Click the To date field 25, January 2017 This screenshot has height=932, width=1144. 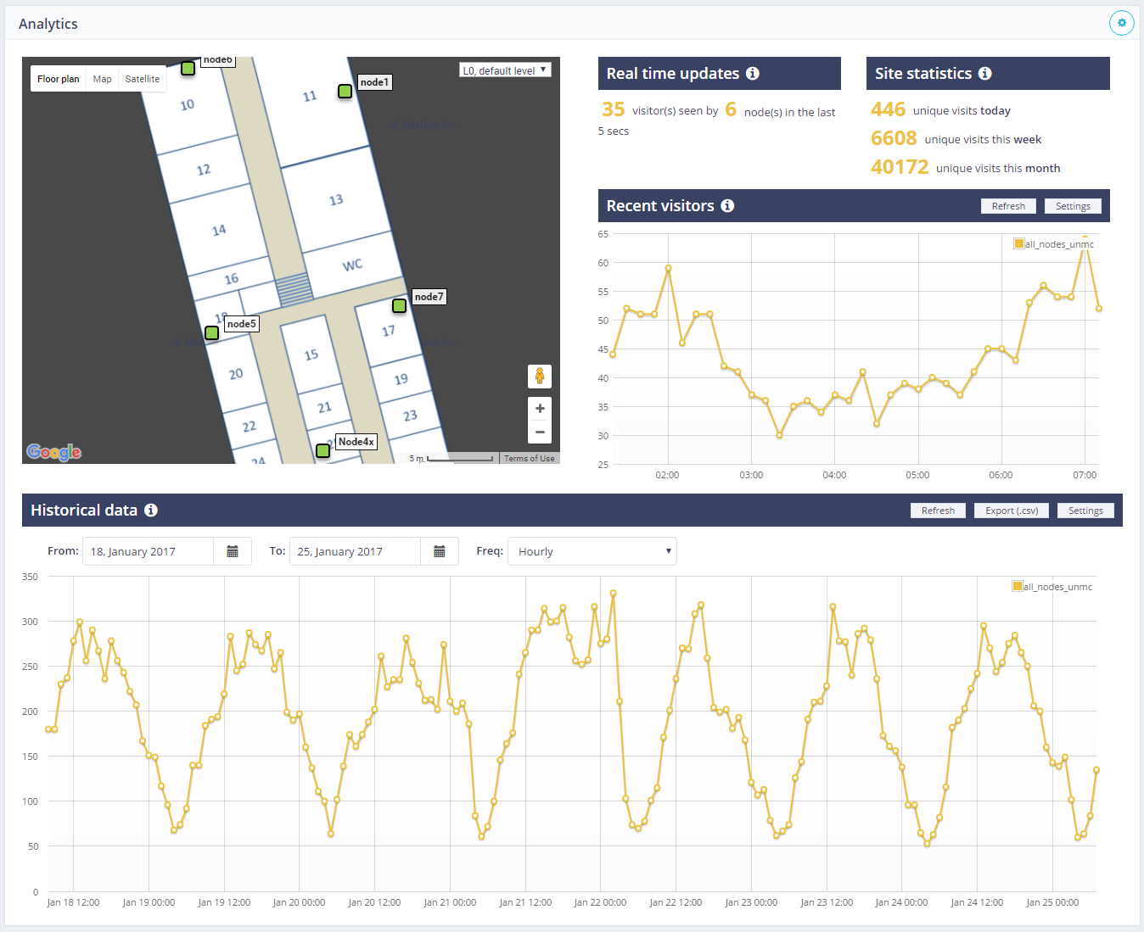tap(355, 551)
